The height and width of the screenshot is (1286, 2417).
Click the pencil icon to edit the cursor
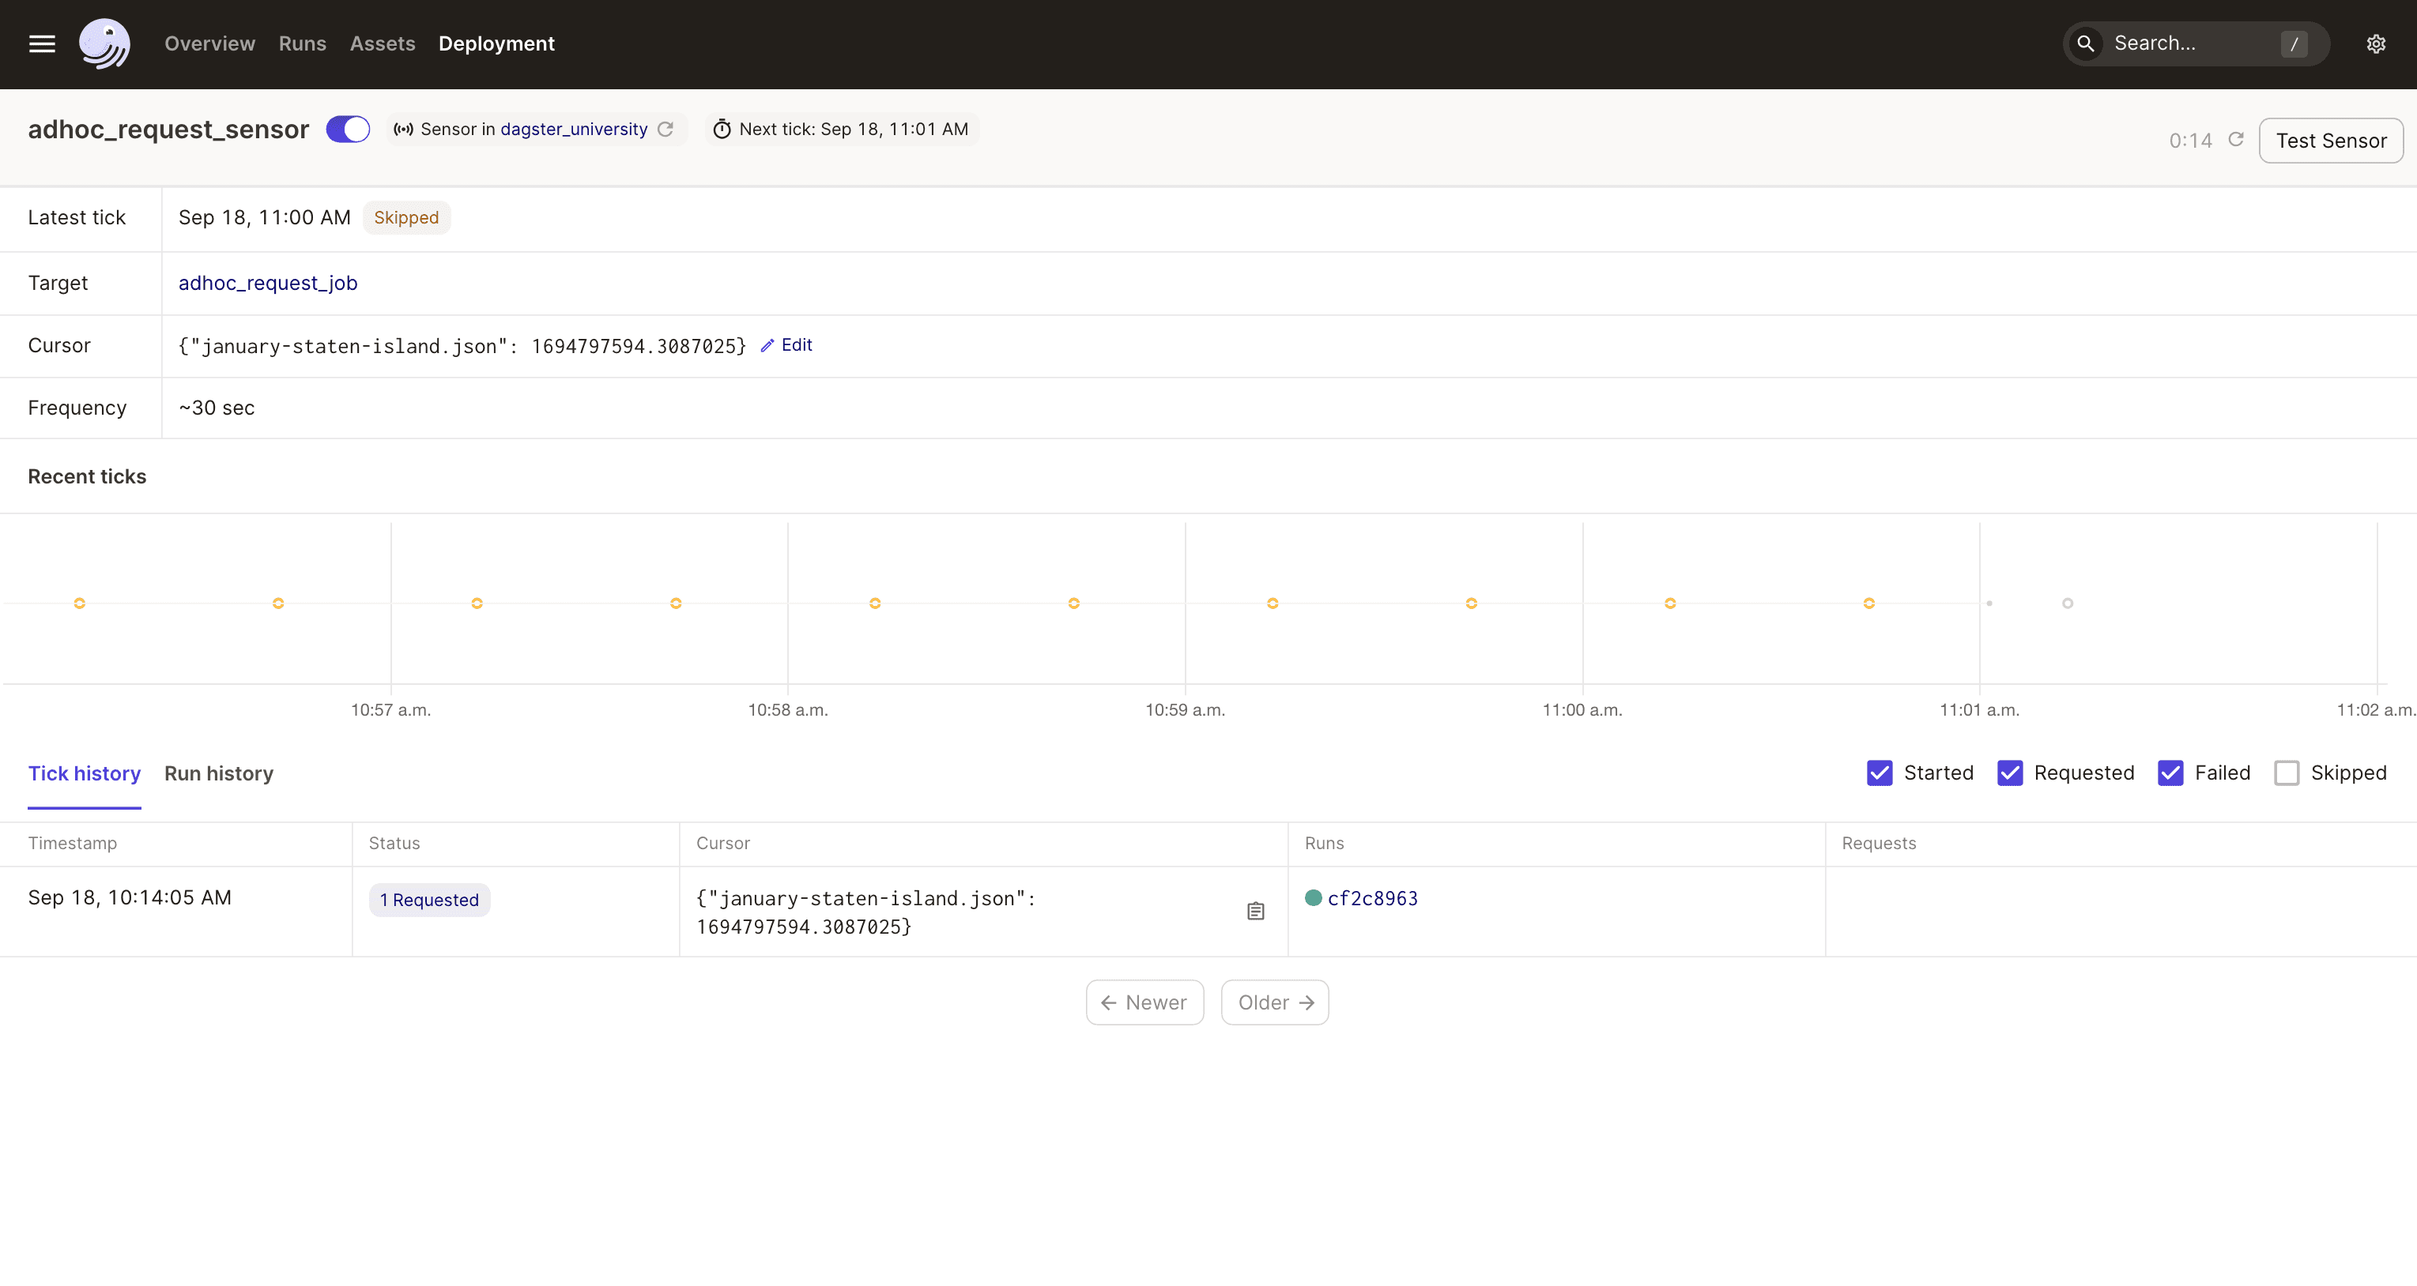point(767,345)
